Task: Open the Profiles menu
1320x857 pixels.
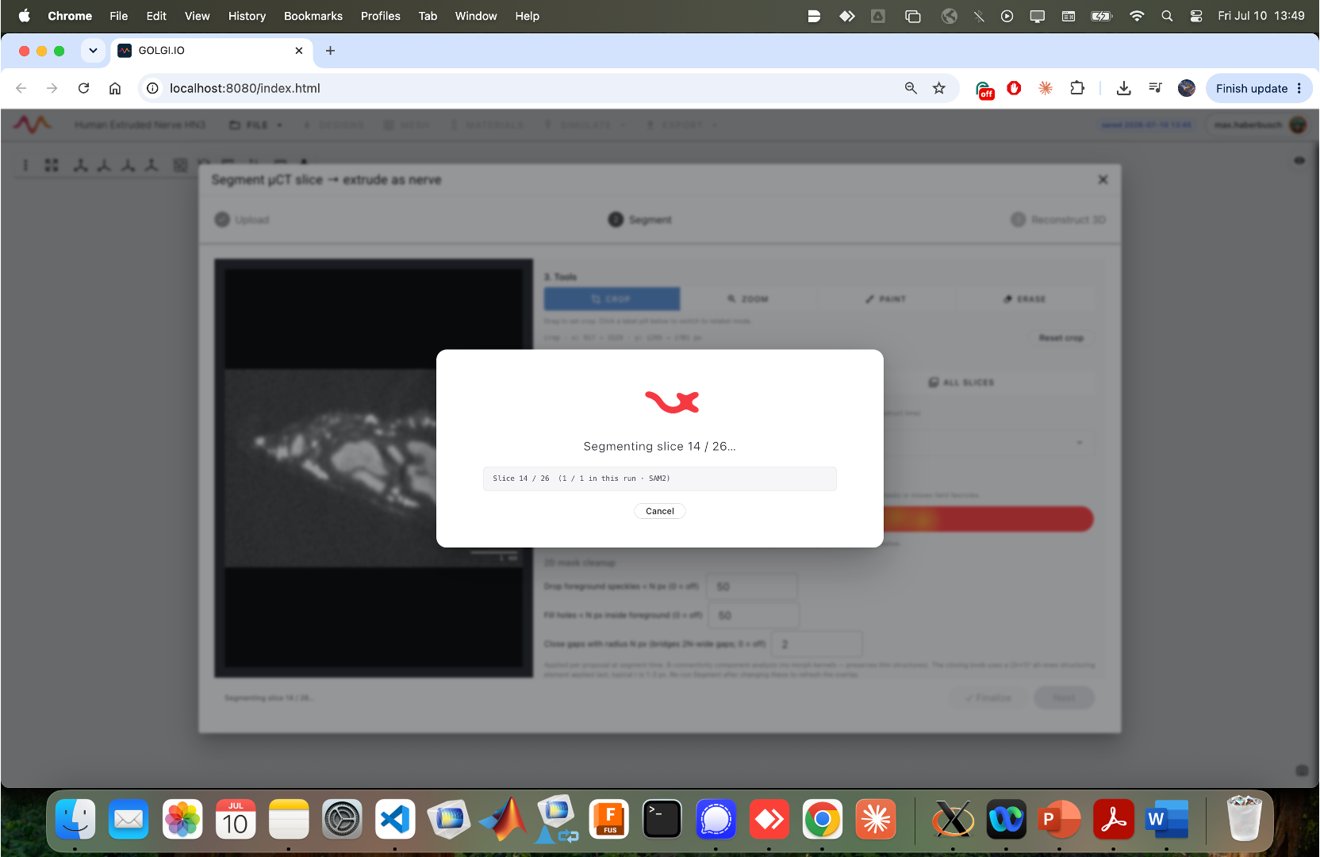Action: click(x=381, y=16)
